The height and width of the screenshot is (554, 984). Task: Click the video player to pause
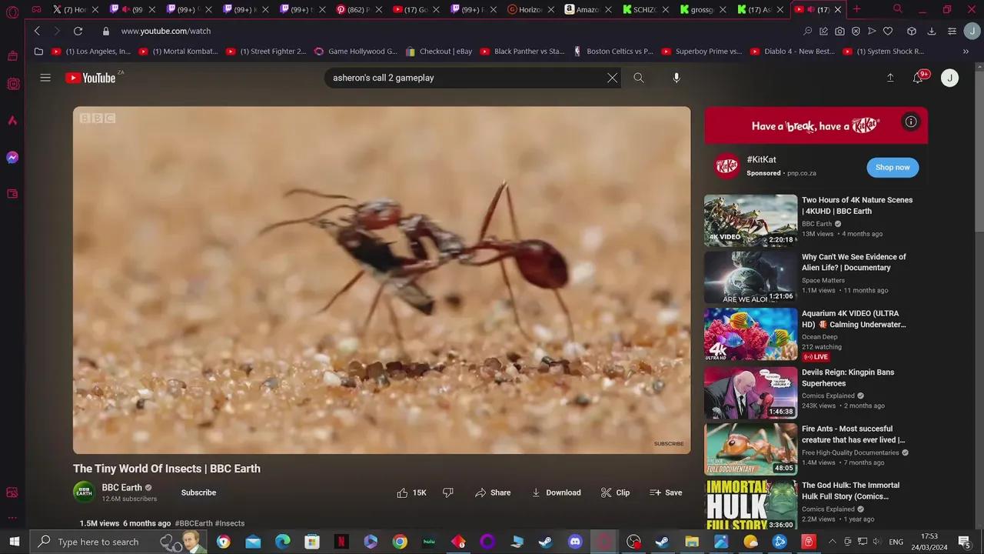tap(381, 280)
